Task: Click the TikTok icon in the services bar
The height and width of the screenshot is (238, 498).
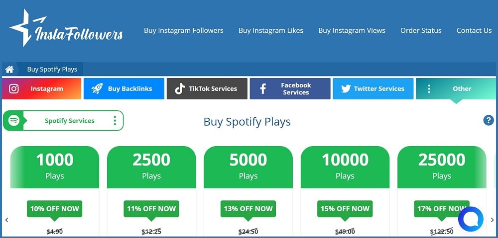Action: pyautogui.click(x=180, y=89)
